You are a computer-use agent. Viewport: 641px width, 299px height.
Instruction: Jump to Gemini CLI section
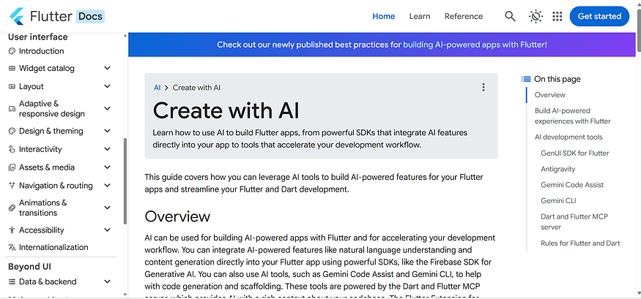(558, 201)
